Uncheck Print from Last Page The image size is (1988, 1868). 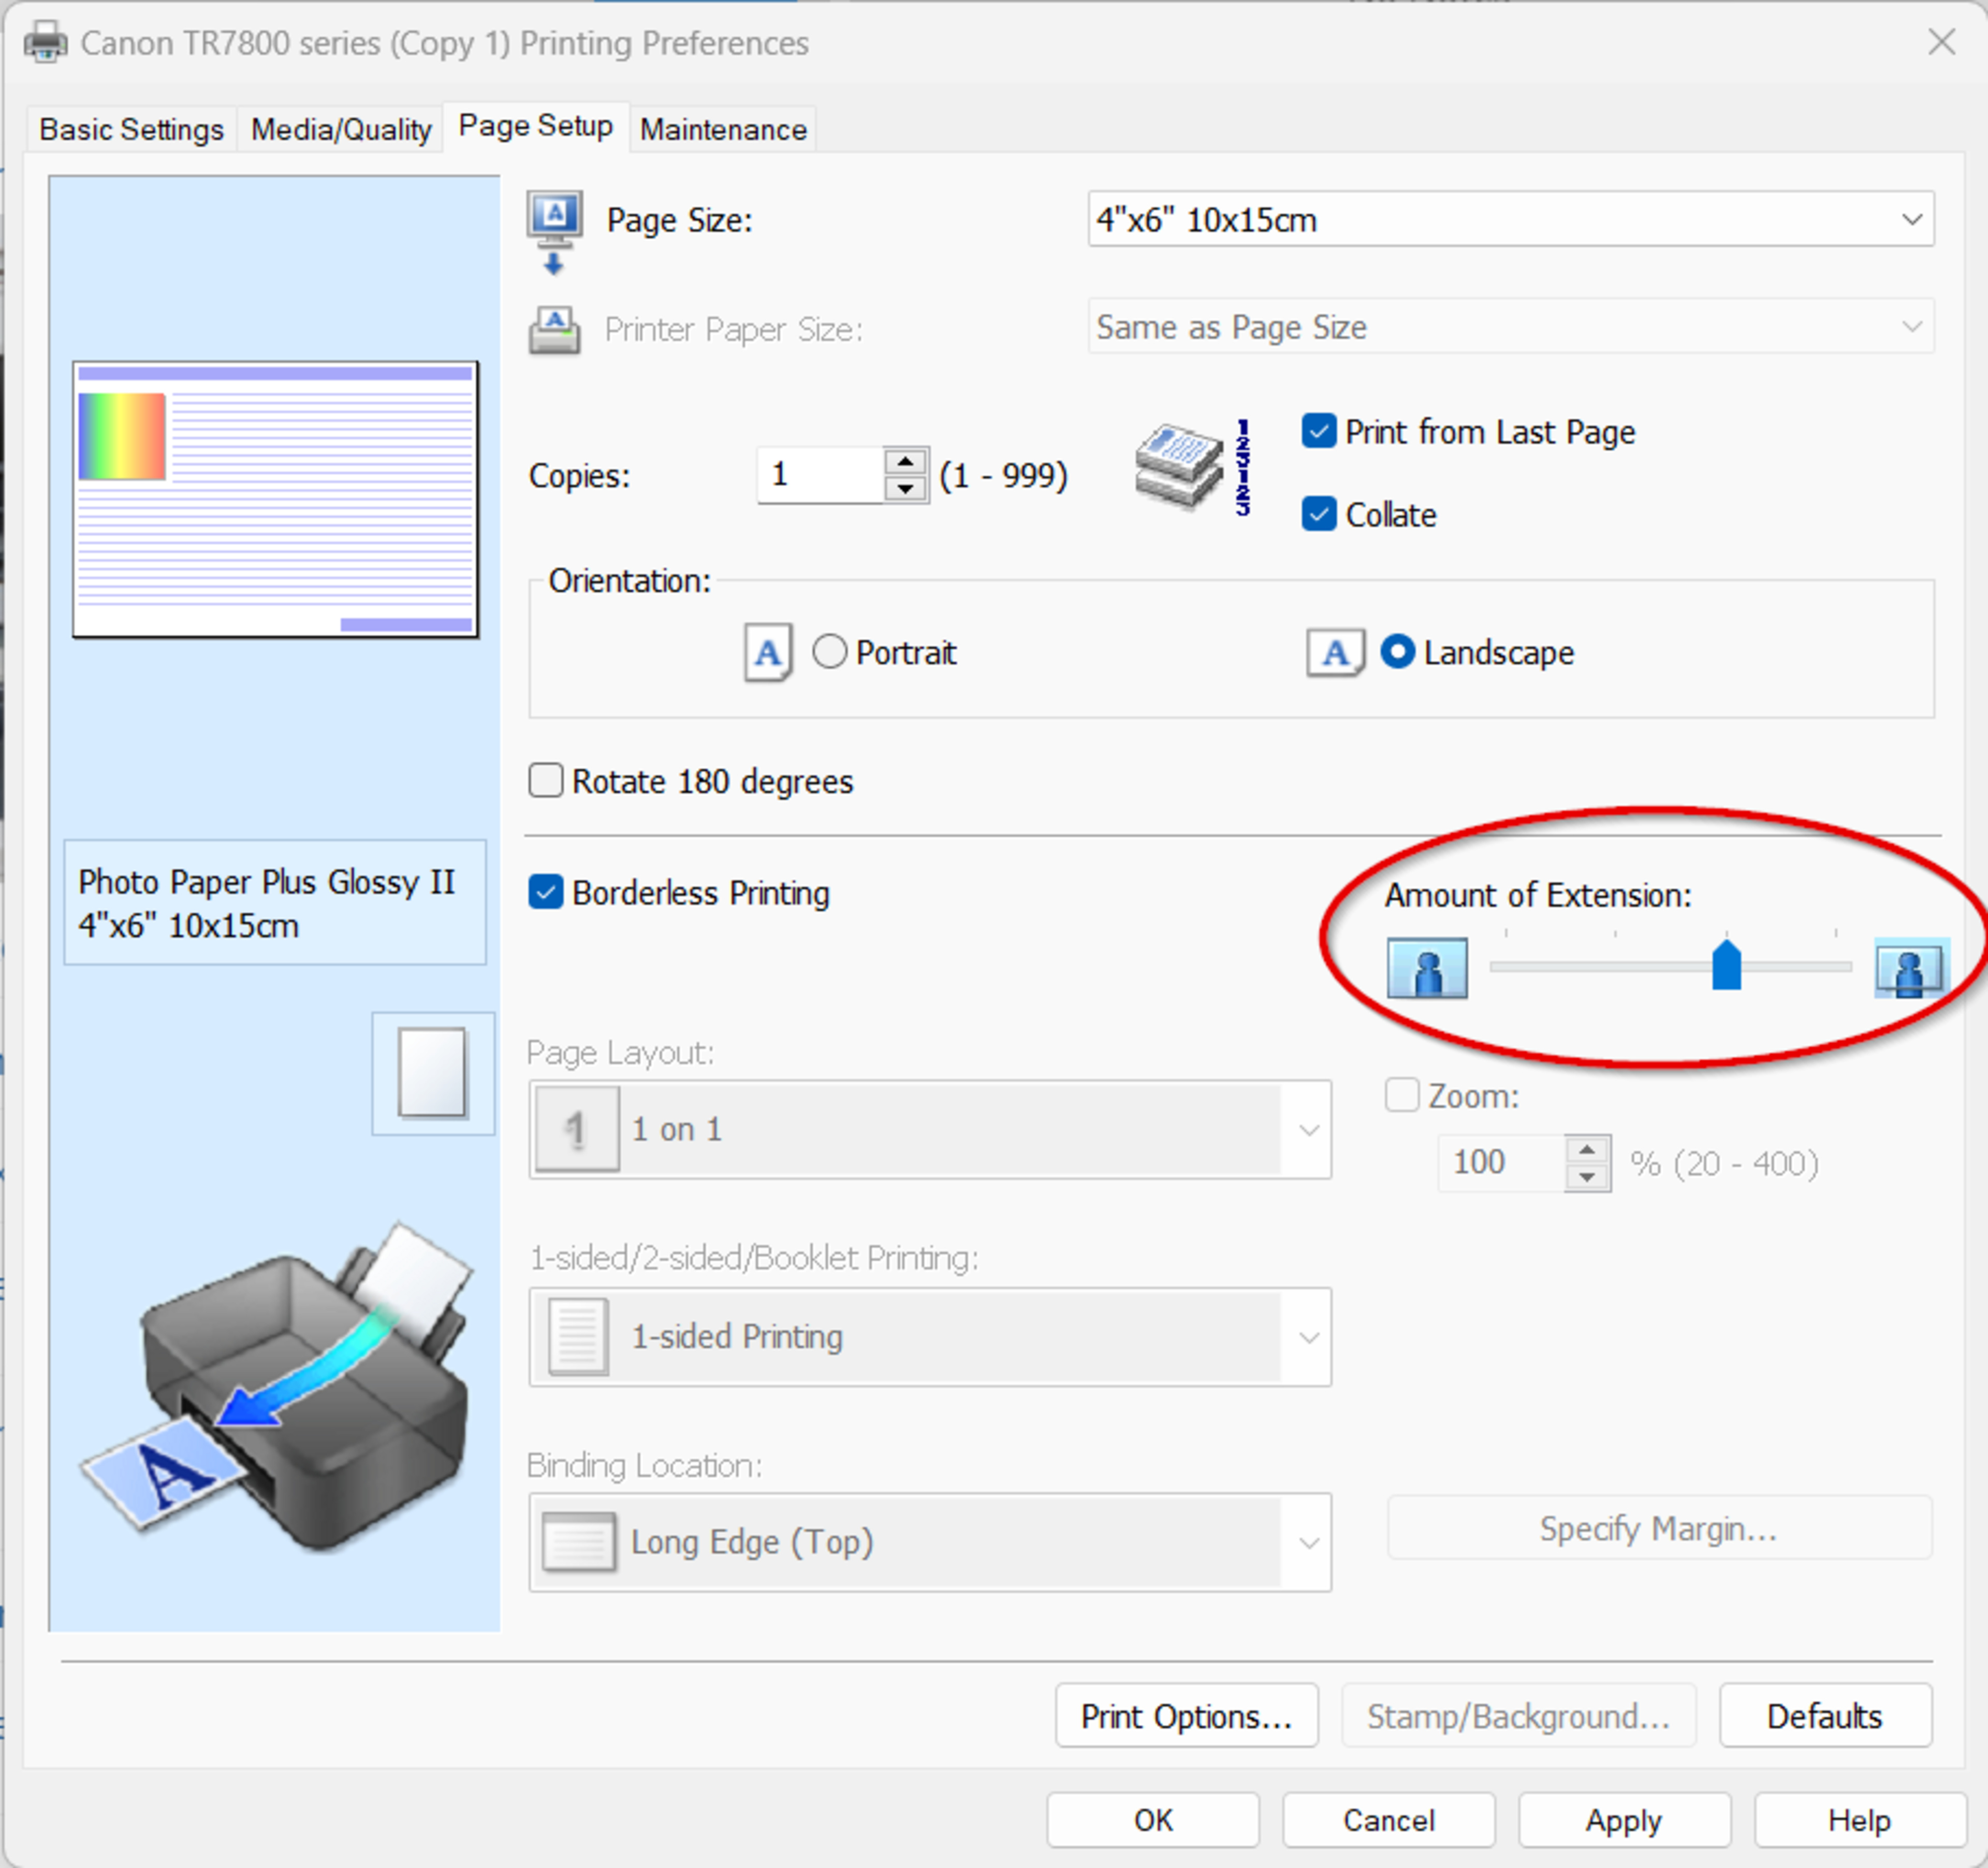[x=1319, y=432]
